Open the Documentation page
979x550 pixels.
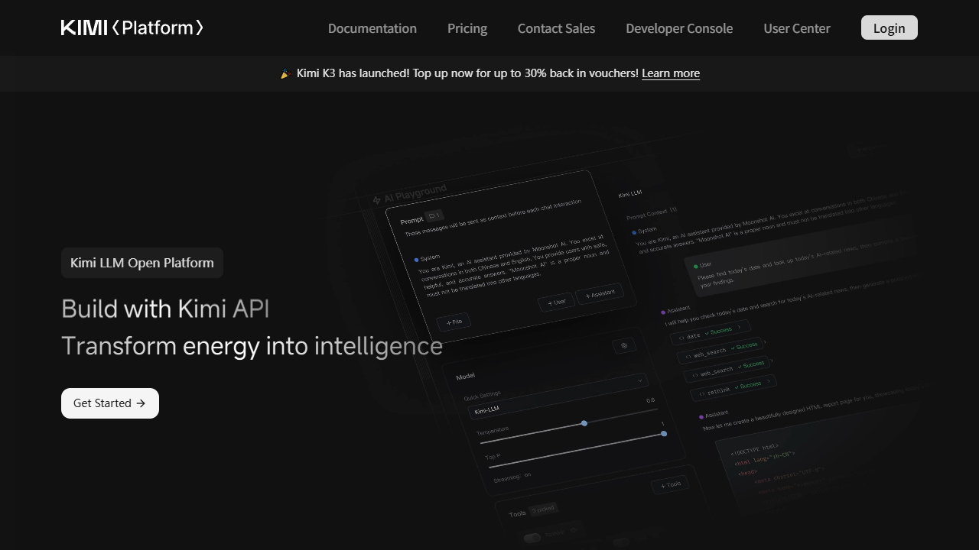point(372,28)
